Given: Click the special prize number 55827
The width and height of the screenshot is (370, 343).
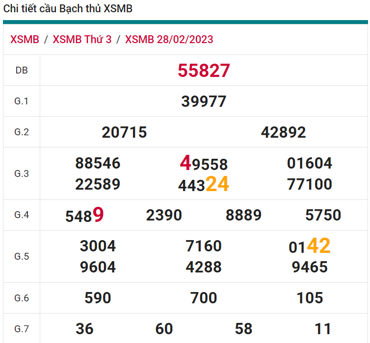Looking at the screenshot, I should pos(204,71).
